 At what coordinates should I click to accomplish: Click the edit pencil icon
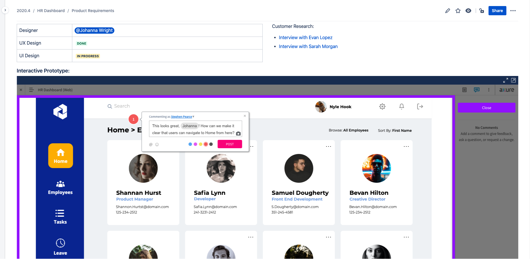click(448, 11)
